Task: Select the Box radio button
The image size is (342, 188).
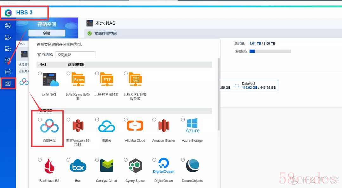Action: coord(68,160)
